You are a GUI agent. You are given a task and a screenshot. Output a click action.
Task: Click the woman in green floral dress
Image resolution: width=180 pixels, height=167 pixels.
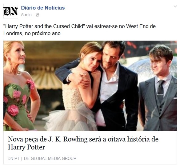[x=18, y=86]
